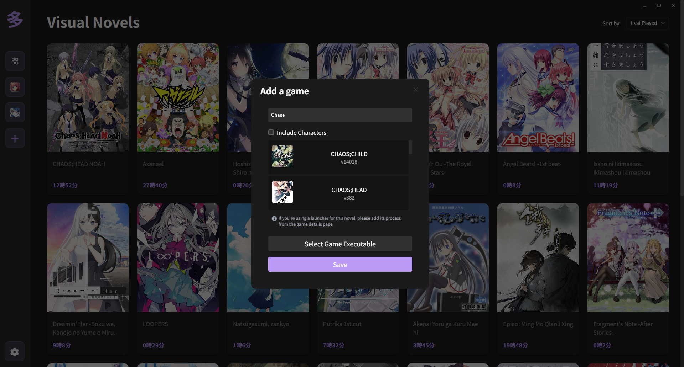Select the CHAOS;HEAD search result

pyautogui.click(x=338, y=193)
